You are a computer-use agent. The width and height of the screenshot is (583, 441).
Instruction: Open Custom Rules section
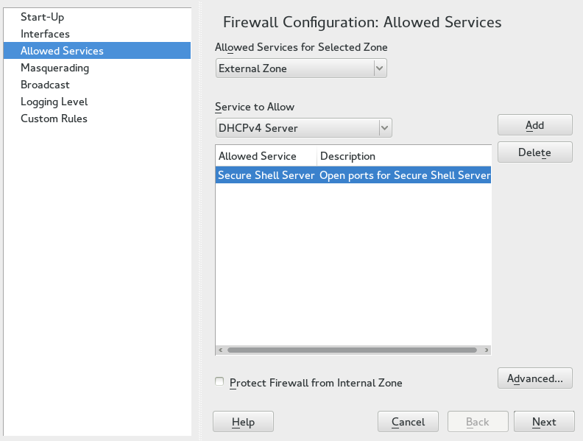[x=54, y=119]
